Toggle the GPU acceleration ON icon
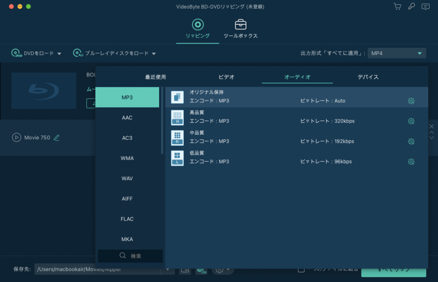Image resolution: width=438 pixels, height=282 pixels. 201,270
